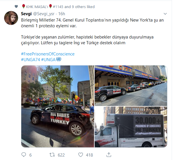This screenshot has height=160, width=174.
Task: Open KHK MASAL'ı liked-by link
Action: [37, 7]
